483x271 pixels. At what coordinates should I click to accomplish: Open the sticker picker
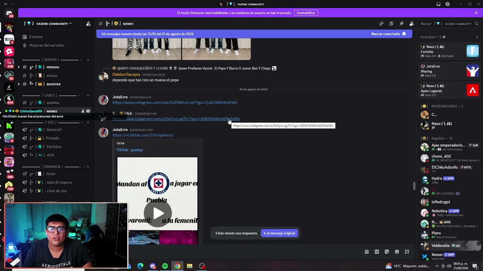[x=387, y=252]
